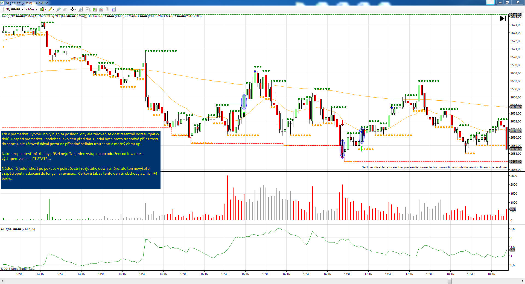Click the 2500 volume axis label
The height and width of the screenshot is (284, 525).
click(514, 176)
